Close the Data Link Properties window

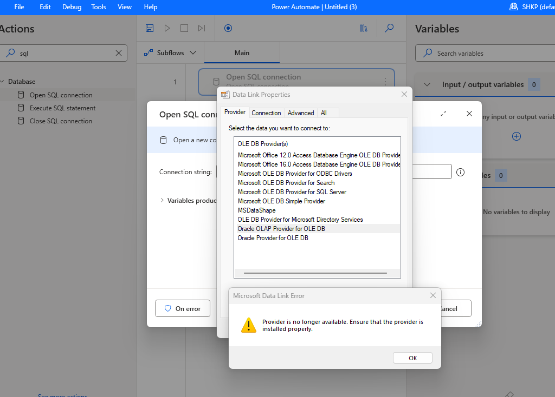pyautogui.click(x=404, y=94)
